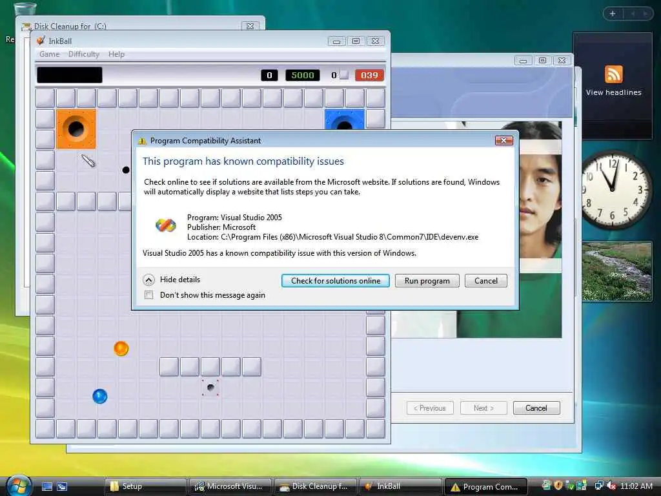The height and width of the screenshot is (496, 661).
Task: Click the taskbar clock showing 11:02 AM
Action: (x=636, y=486)
